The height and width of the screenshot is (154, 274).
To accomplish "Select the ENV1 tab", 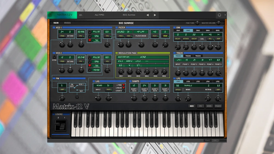I will point(178,30).
